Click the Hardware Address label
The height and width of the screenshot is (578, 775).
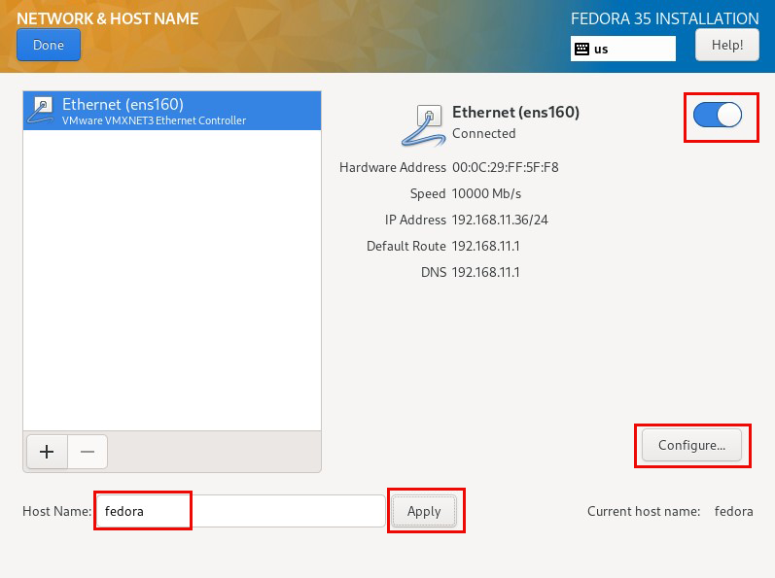[x=393, y=167]
